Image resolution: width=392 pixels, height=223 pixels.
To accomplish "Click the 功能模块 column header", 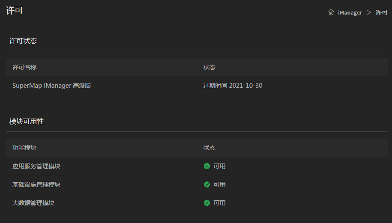I will 24,148.
